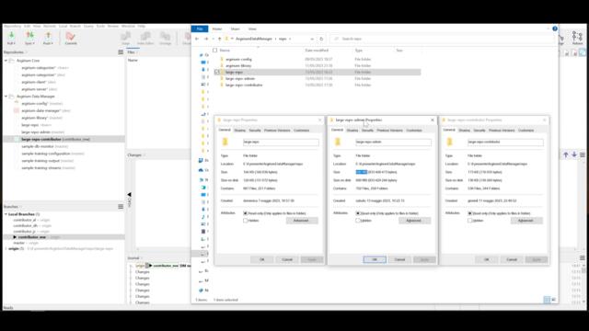Click the Explorer help question-mark icon
589x331 pixels.
tap(555, 29)
